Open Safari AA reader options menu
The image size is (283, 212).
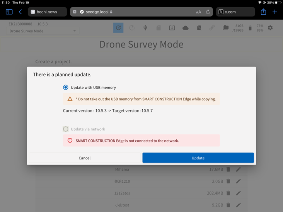198,12
